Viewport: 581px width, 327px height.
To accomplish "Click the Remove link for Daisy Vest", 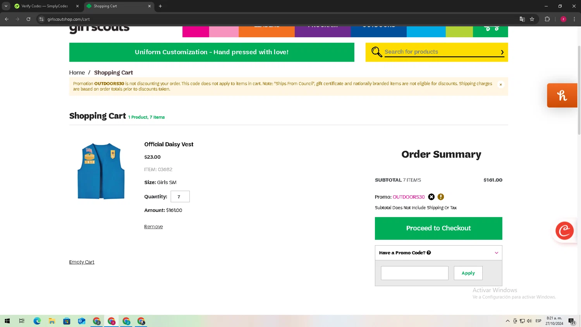I will (153, 227).
